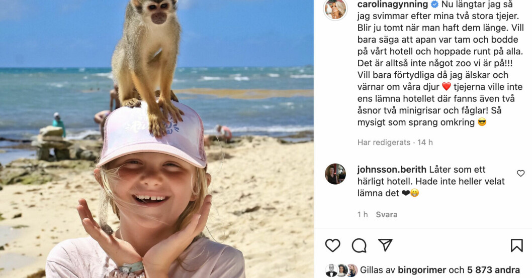The image size is (532, 278).
Task: Open the johnsson.berith username link
Action: point(392,169)
